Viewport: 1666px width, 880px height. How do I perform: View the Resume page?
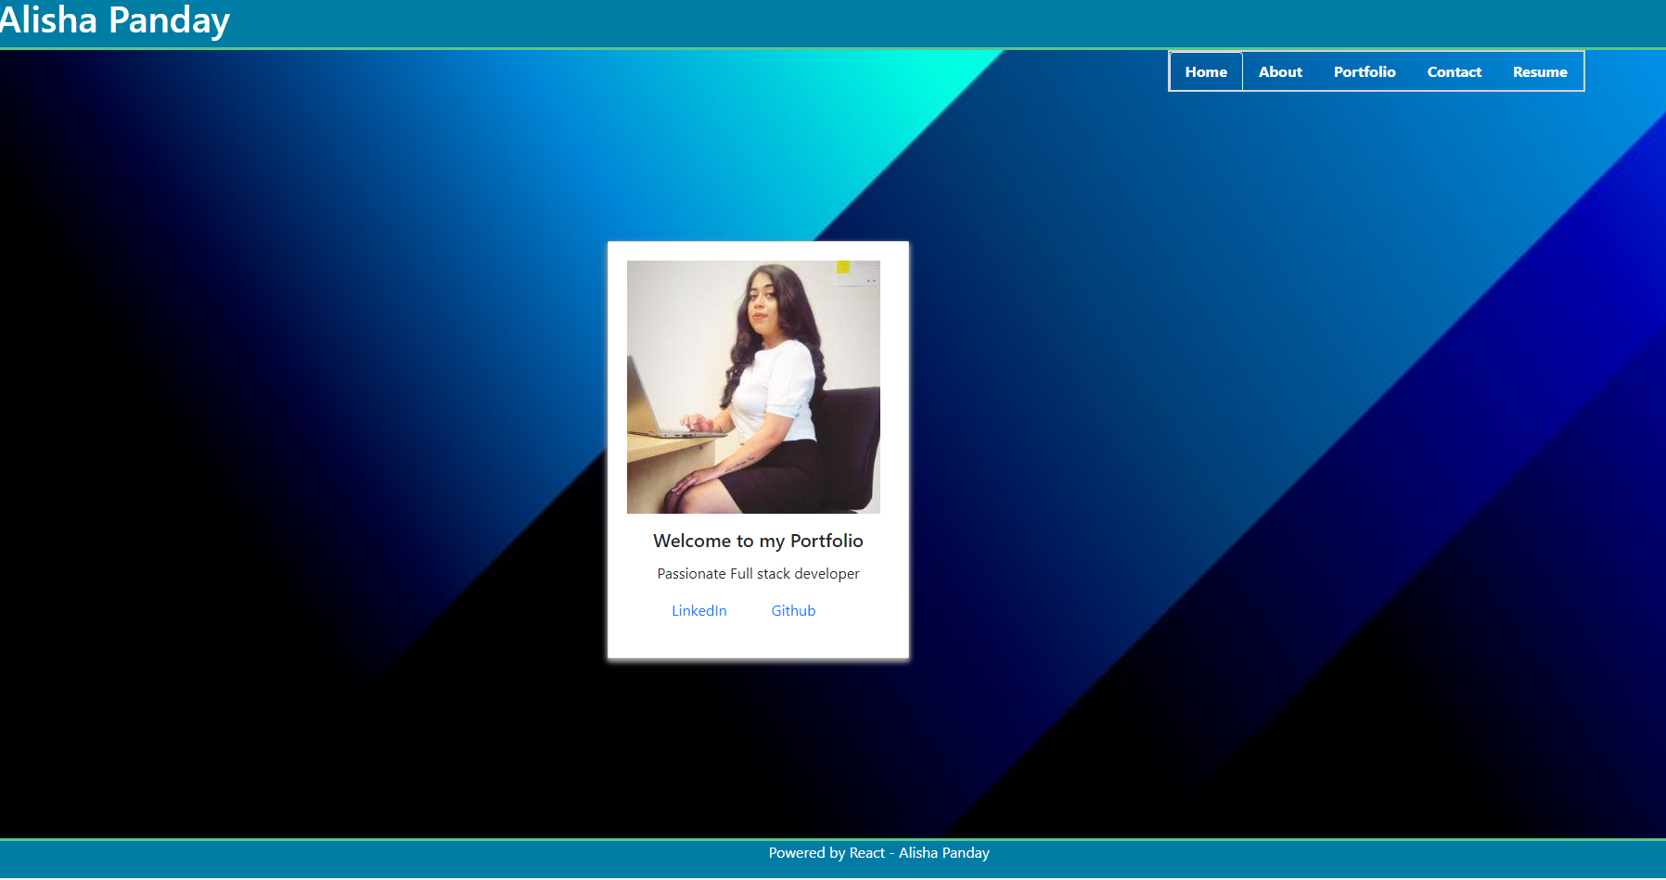[x=1540, y=71]
